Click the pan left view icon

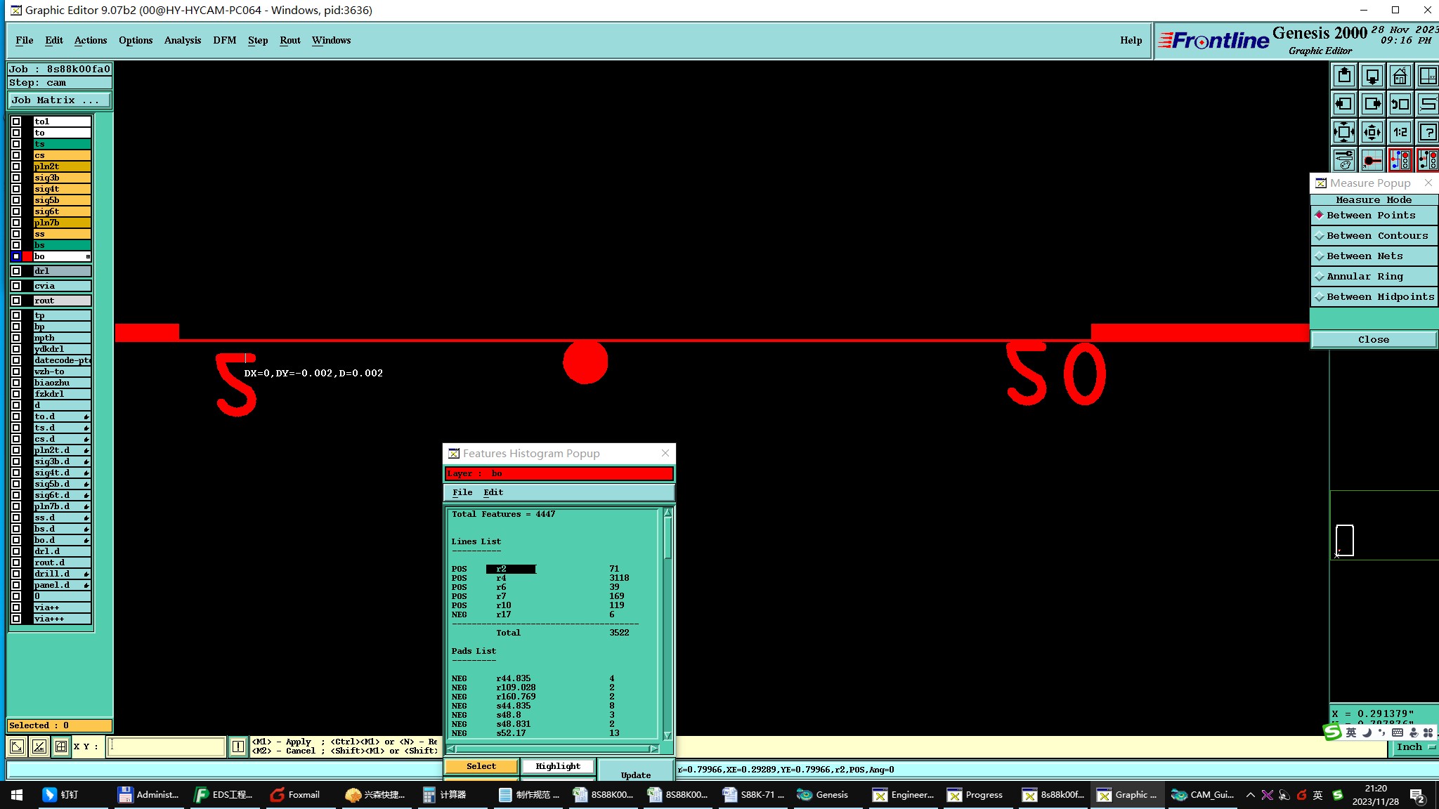pos(1343,104)
